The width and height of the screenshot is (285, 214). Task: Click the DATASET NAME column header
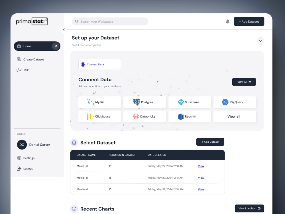point(86,155)
